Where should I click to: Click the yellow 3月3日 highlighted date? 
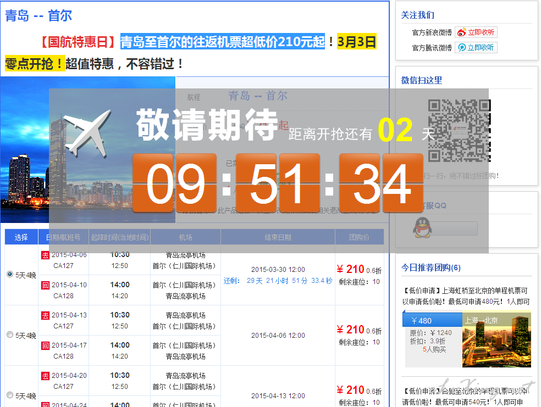click(356, 42)
